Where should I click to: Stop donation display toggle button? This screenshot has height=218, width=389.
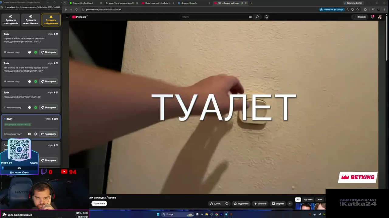[11, 20]
